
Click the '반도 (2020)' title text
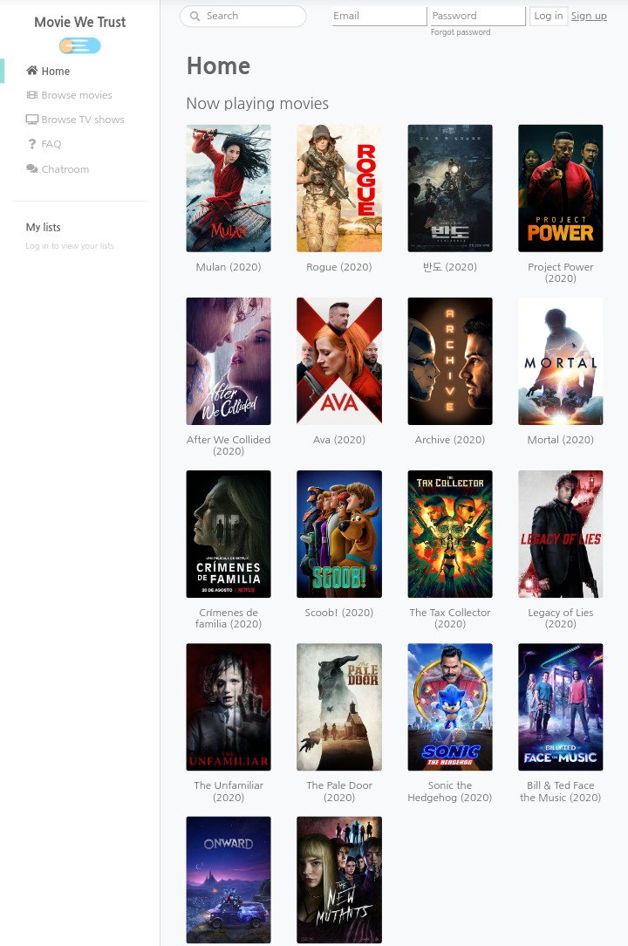coord(450,267)
